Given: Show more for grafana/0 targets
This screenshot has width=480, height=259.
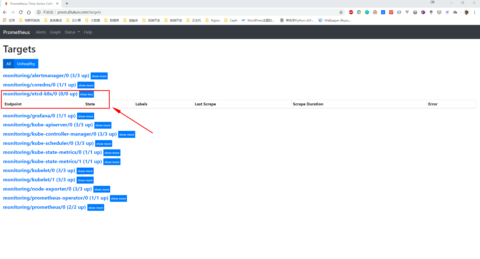Looking at the screenshot, I should click(x=86, y=116).
